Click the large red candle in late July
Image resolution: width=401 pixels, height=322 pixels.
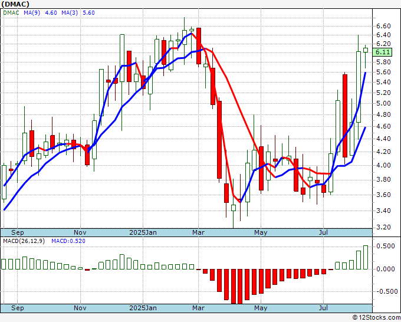tap(345, 116)
